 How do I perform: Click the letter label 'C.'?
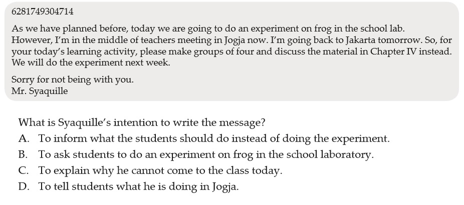point(24,170)
